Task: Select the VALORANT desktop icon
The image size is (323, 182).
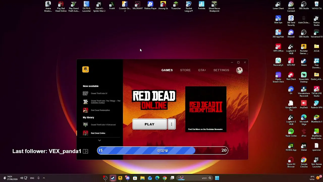Action: 138,6
